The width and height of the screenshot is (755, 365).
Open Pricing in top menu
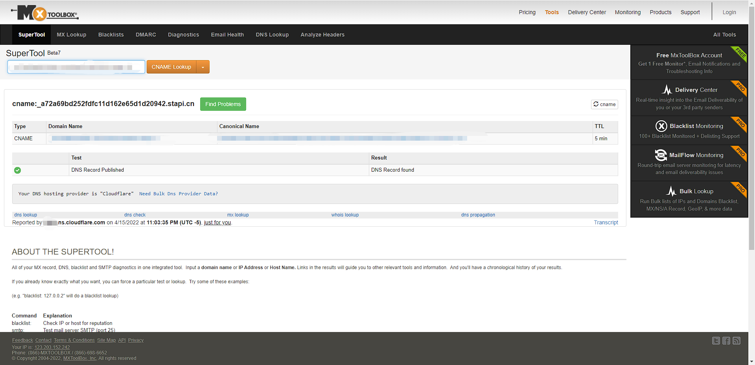[x=527, y=12]
